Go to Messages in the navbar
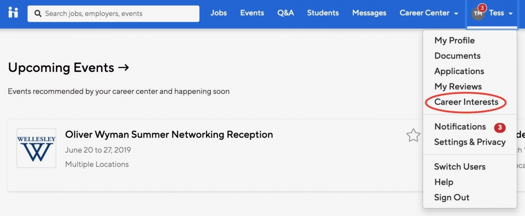525x216 pixels. [x=369, y=13]
